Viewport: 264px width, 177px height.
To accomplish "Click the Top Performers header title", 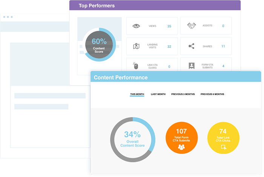I will (97, 6).
